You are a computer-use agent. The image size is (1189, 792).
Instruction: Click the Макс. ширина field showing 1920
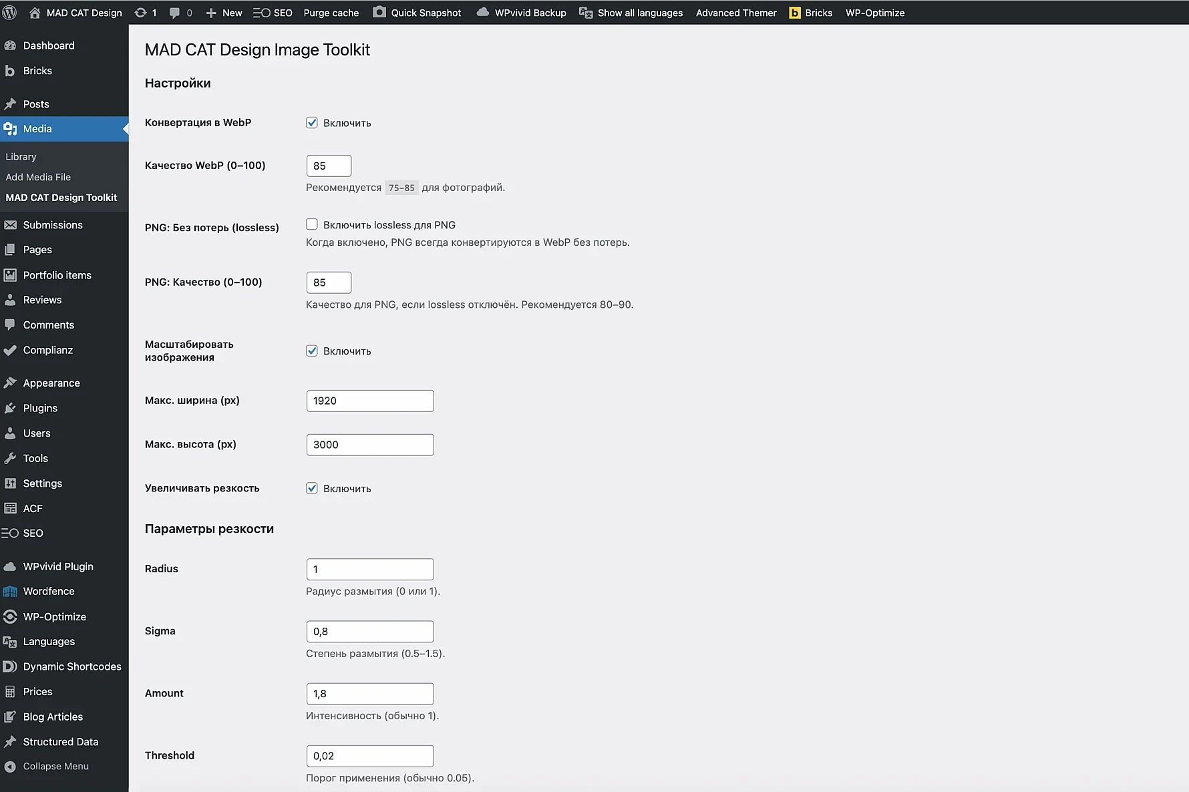370,401
